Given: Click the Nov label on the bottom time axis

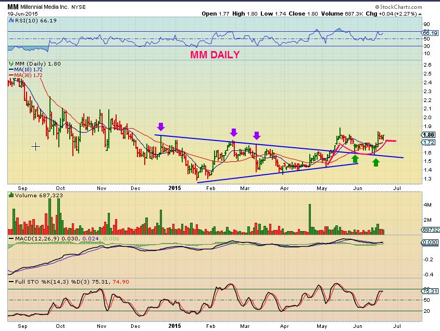Looking at the screenshot, I should [102, 326].
